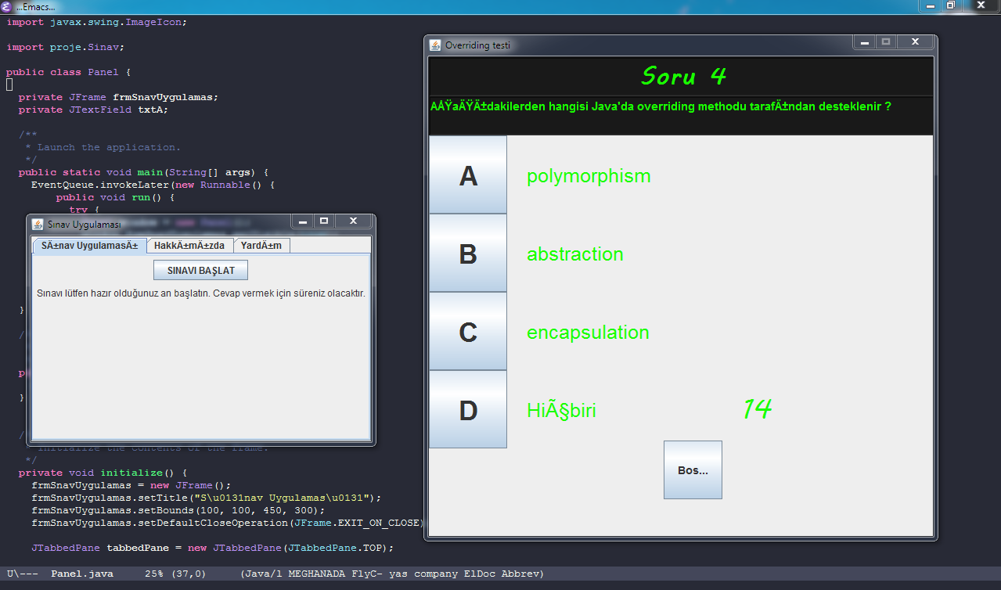Minimize the Overriding testi window
Image resolution: width=1001 pixels, height=590 pixels.
pyautogui.click(x=864, y=43)
